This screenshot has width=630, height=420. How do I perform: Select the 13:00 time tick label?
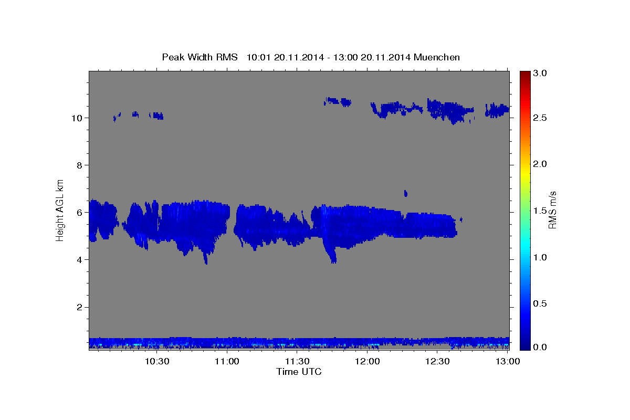click(508, 361)
